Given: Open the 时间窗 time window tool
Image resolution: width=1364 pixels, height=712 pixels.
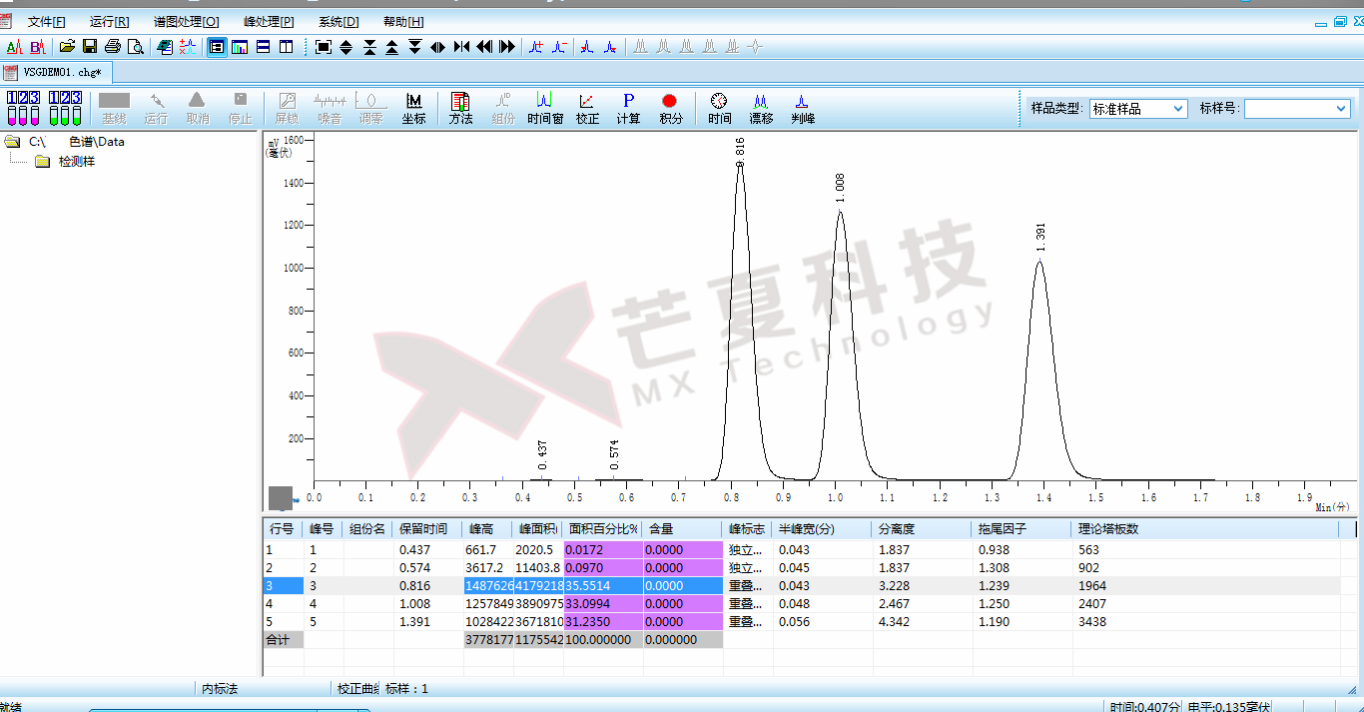Looking at the screenshot, I should [545, 109].
